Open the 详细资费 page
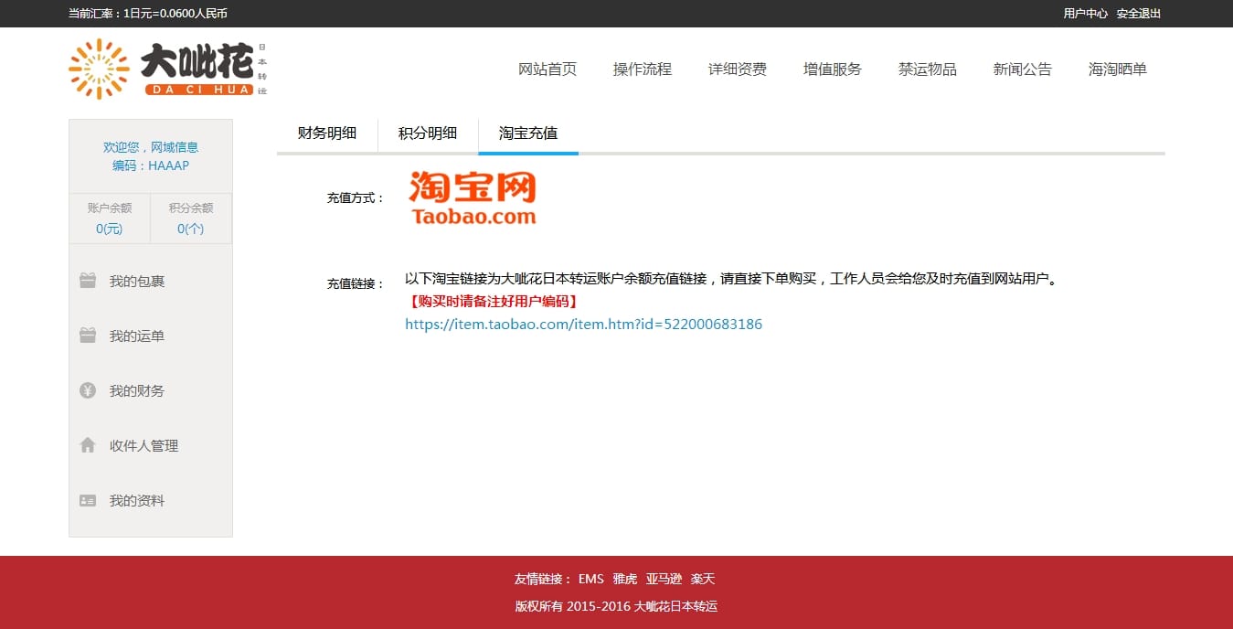This screenshot has height=629, width=1233. [x=738, y=69]
